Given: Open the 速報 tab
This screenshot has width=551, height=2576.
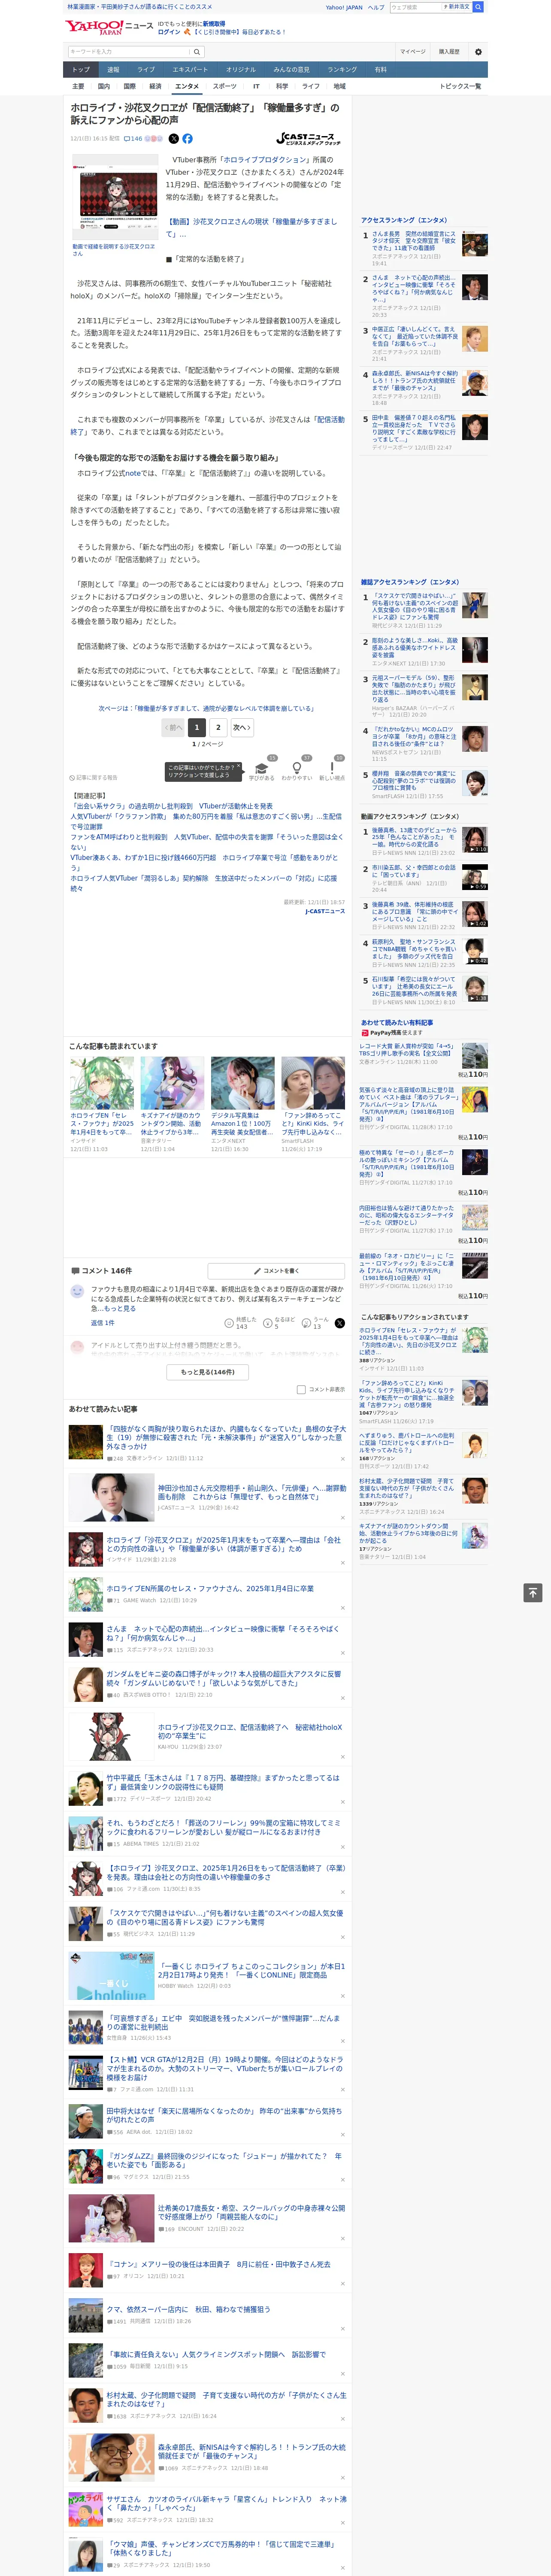Looking at the screenshot, I should (x=113, y=69).
